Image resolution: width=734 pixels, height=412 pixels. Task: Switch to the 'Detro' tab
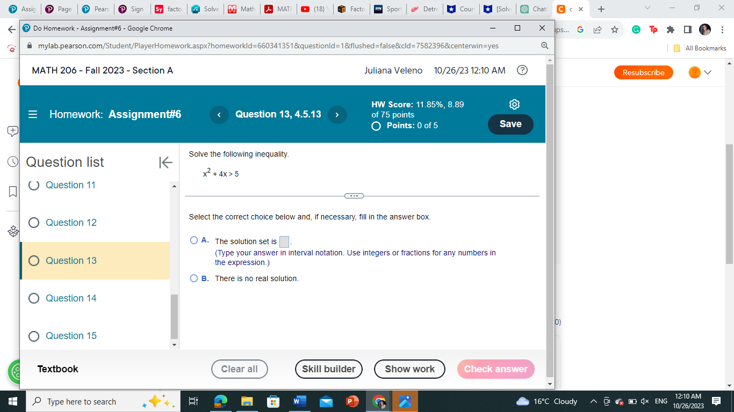(424, 9)
